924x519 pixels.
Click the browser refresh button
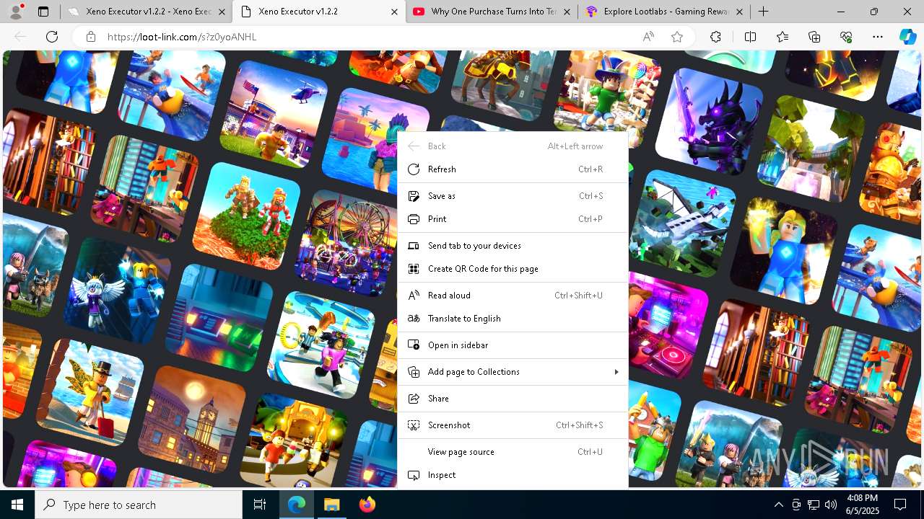[x=52, y=37]
